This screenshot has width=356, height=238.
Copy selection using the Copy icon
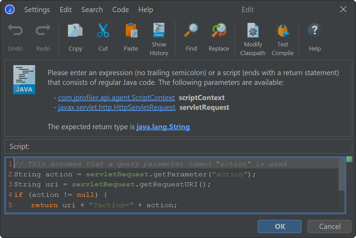pos(75,31)
